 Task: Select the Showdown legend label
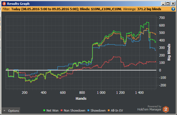pos(98,110)
